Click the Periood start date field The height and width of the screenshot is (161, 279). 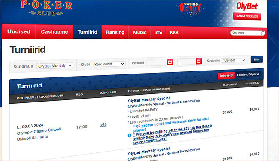pyautogui.click(x=157, y=62)
